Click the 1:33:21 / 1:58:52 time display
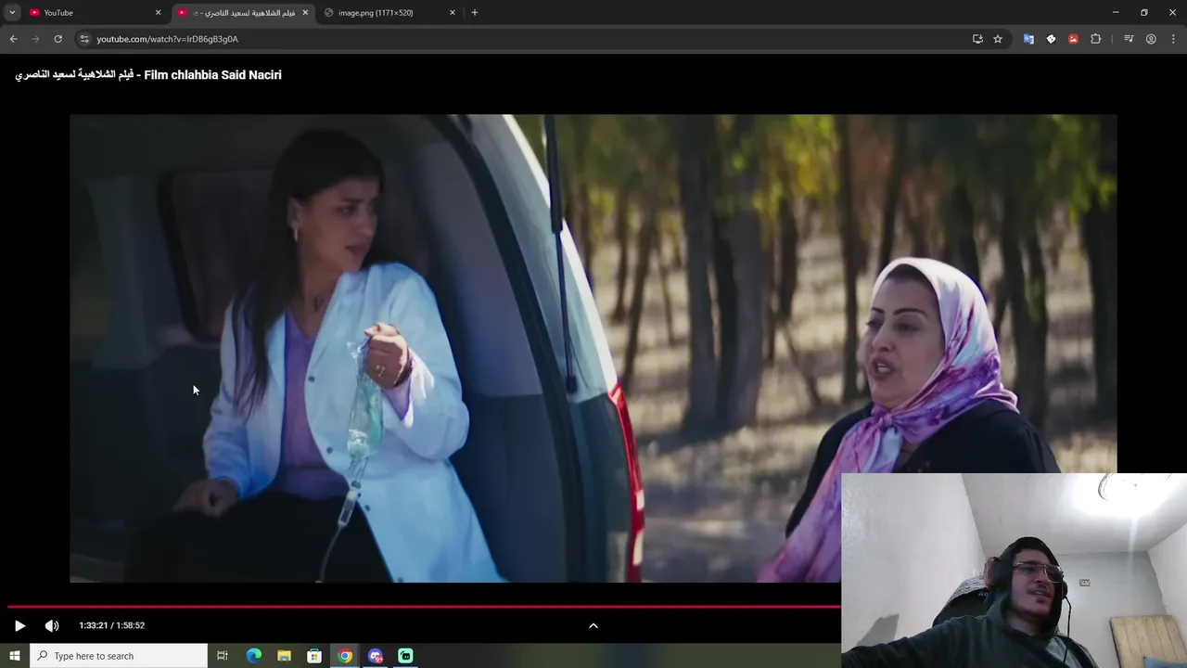 111,625
